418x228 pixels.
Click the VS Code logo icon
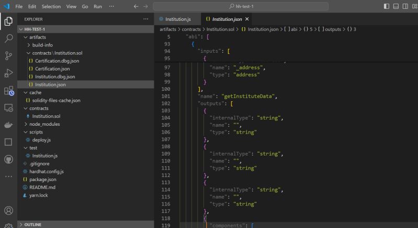click(x=7, y=6)
